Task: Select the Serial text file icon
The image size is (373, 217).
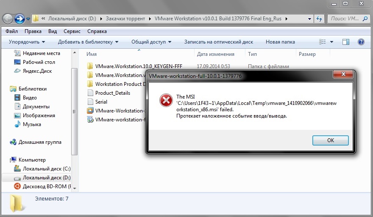Action: (x=90, y=102)
